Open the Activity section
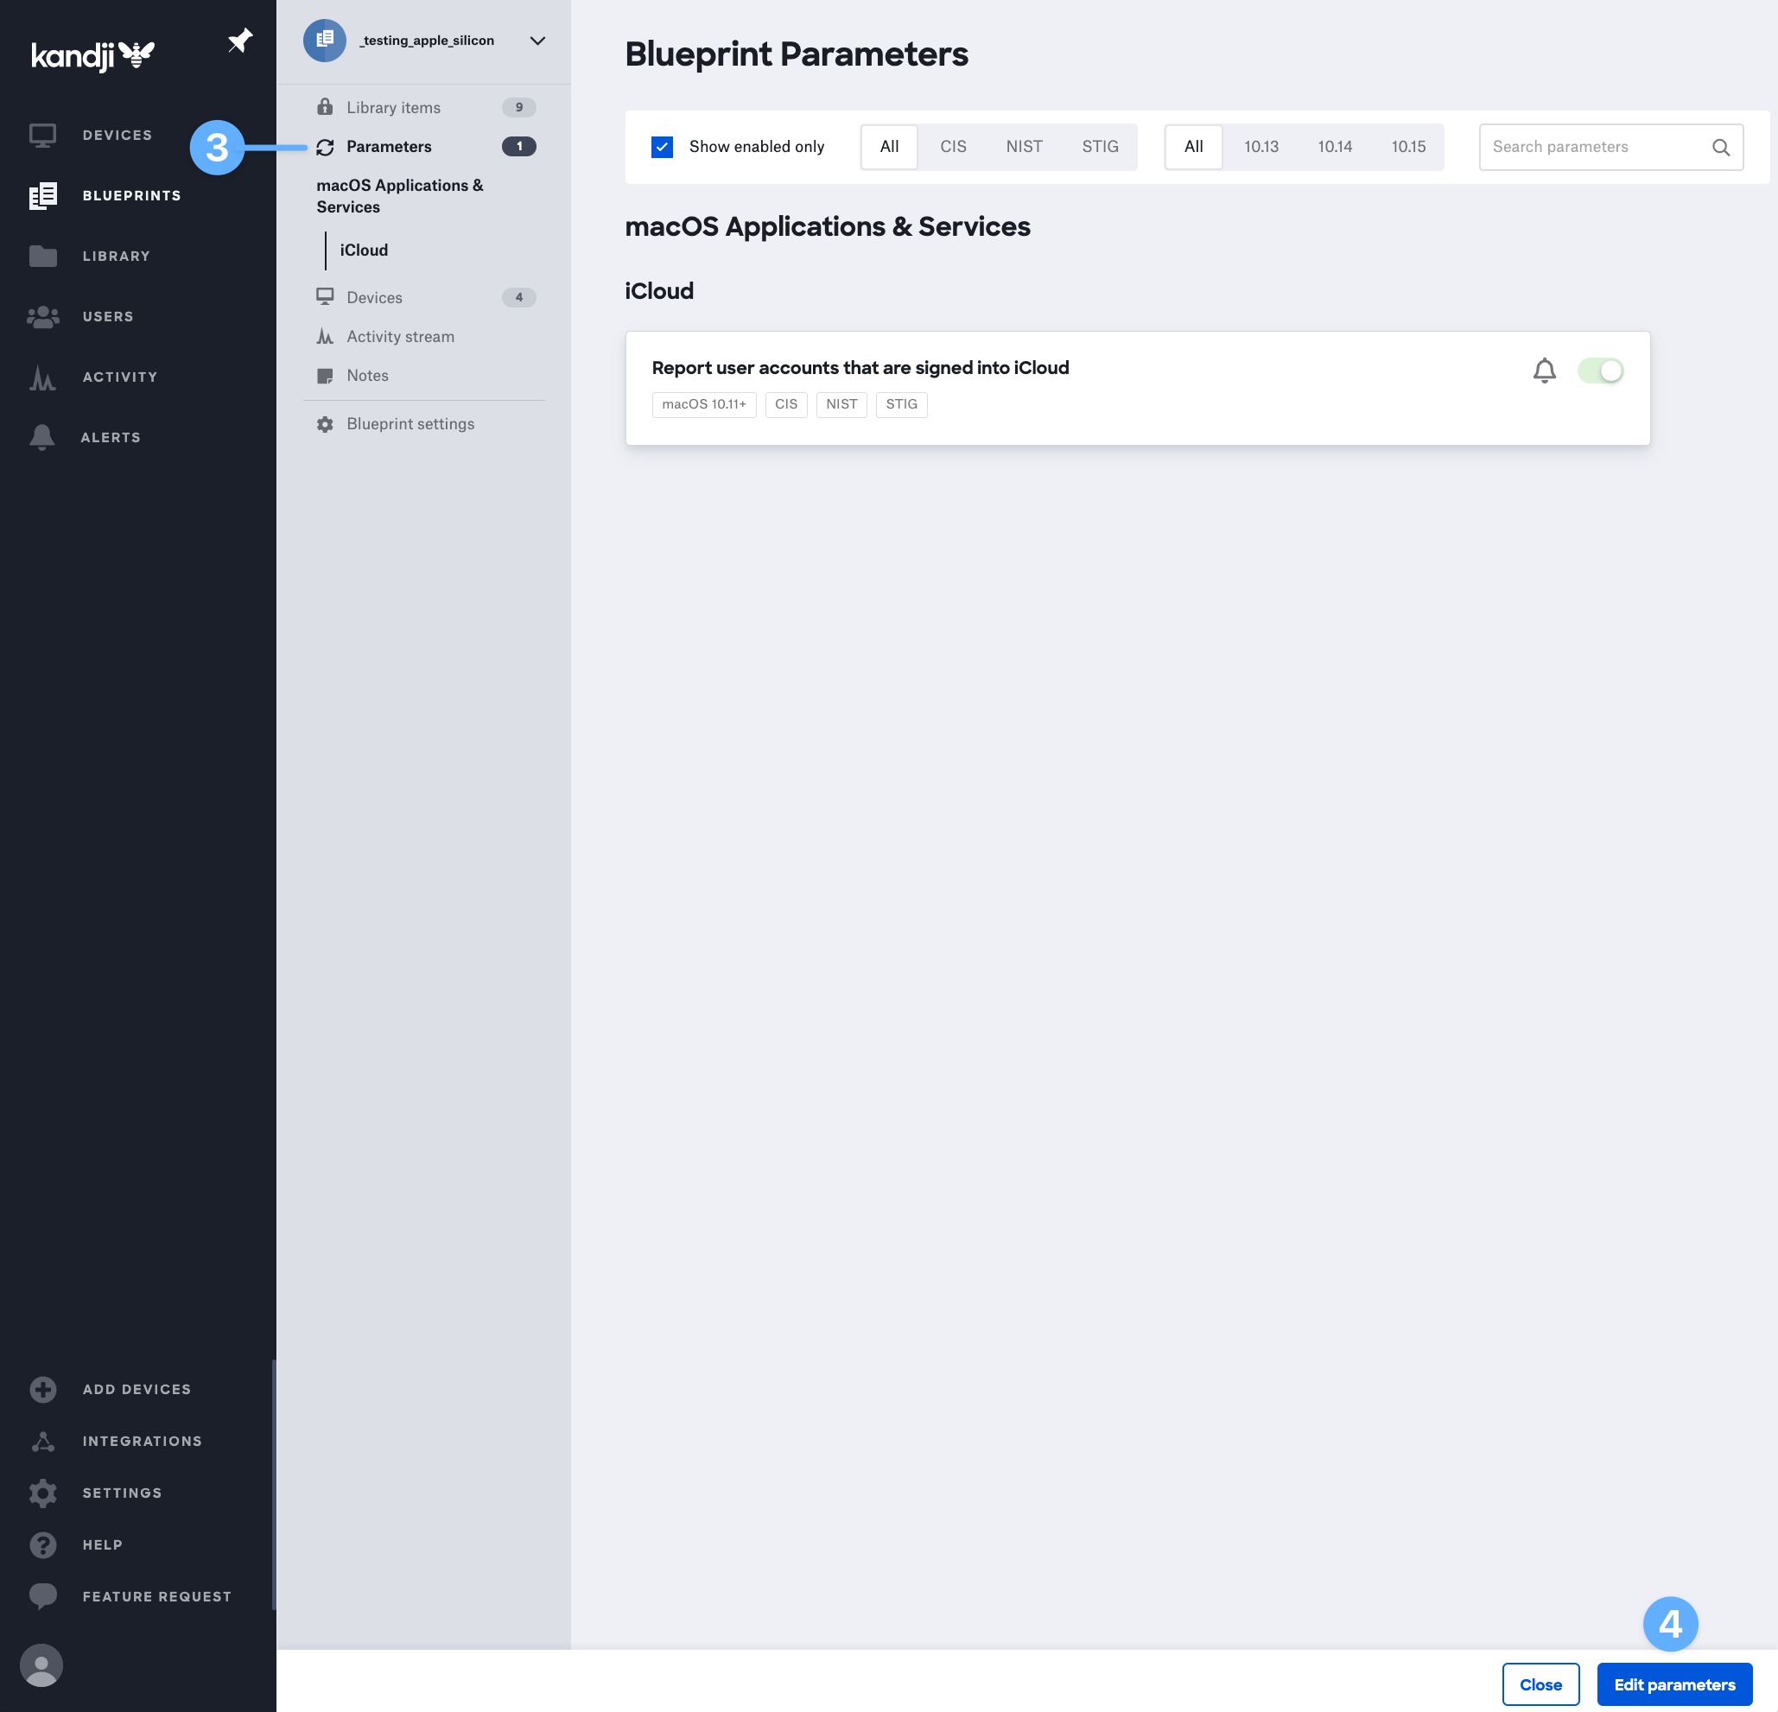Screen dimensions: 1778x1712 119,377
